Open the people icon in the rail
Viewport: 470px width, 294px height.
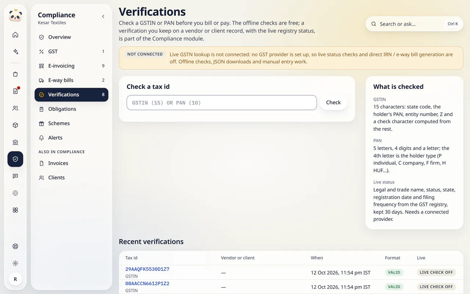15,108
